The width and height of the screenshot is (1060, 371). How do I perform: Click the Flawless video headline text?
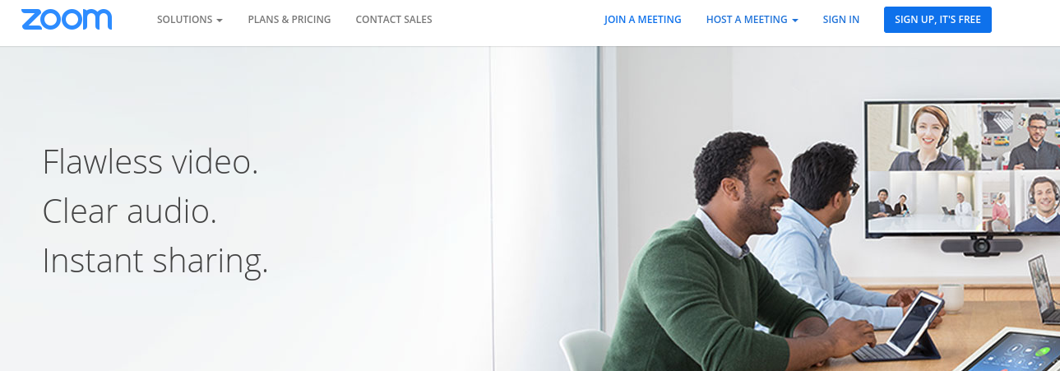point(150,161)
